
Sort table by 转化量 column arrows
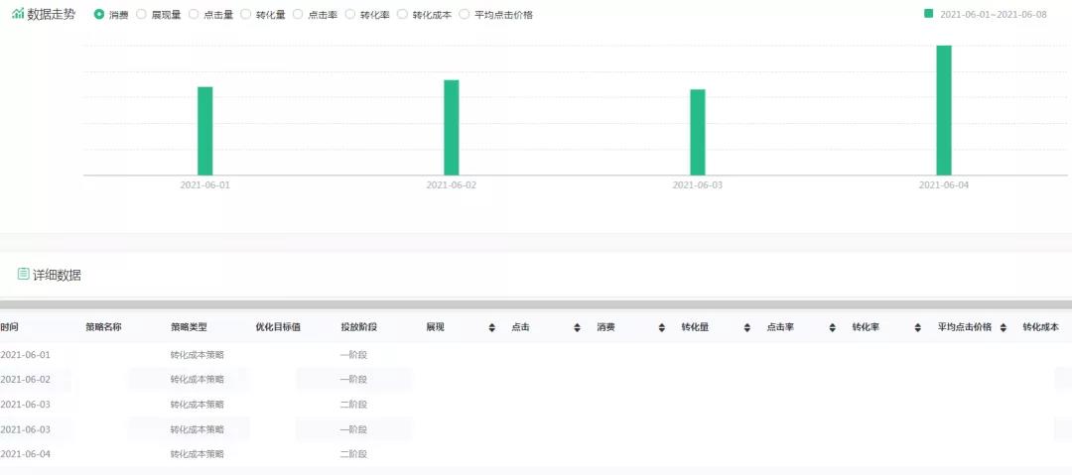pos(747,327)
